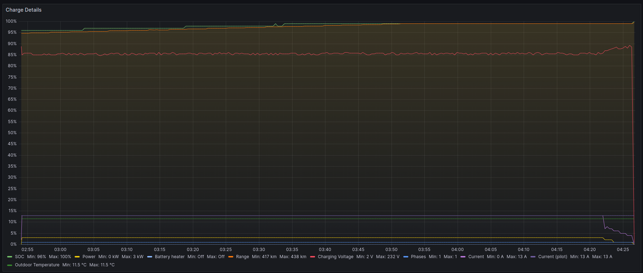Click Range value 'Min: 417 km'
Screen dimensions: 643x273
tap(264, 256)
